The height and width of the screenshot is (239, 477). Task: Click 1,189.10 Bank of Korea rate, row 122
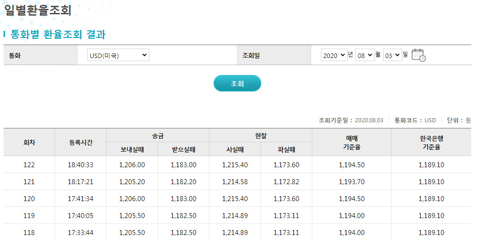coord(431,165)
